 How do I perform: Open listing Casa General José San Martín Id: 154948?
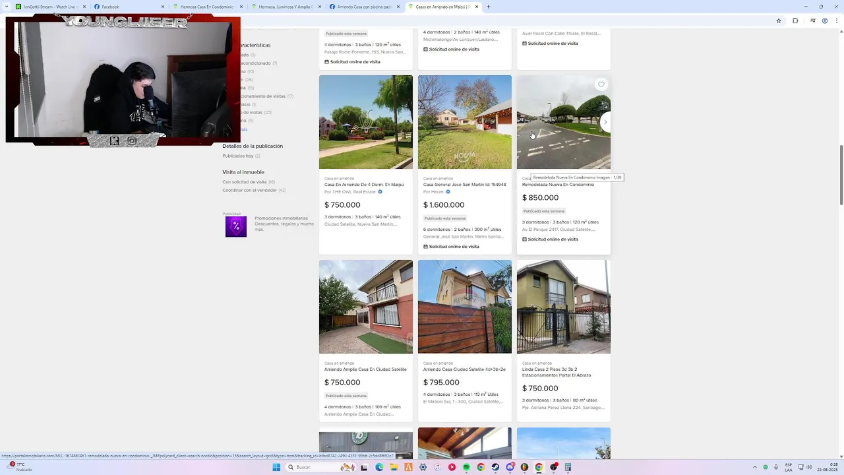coord(465,185)
